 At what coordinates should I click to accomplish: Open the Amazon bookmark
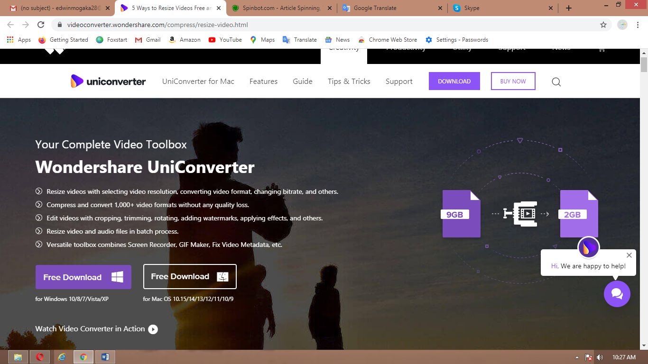pos(185,40)
